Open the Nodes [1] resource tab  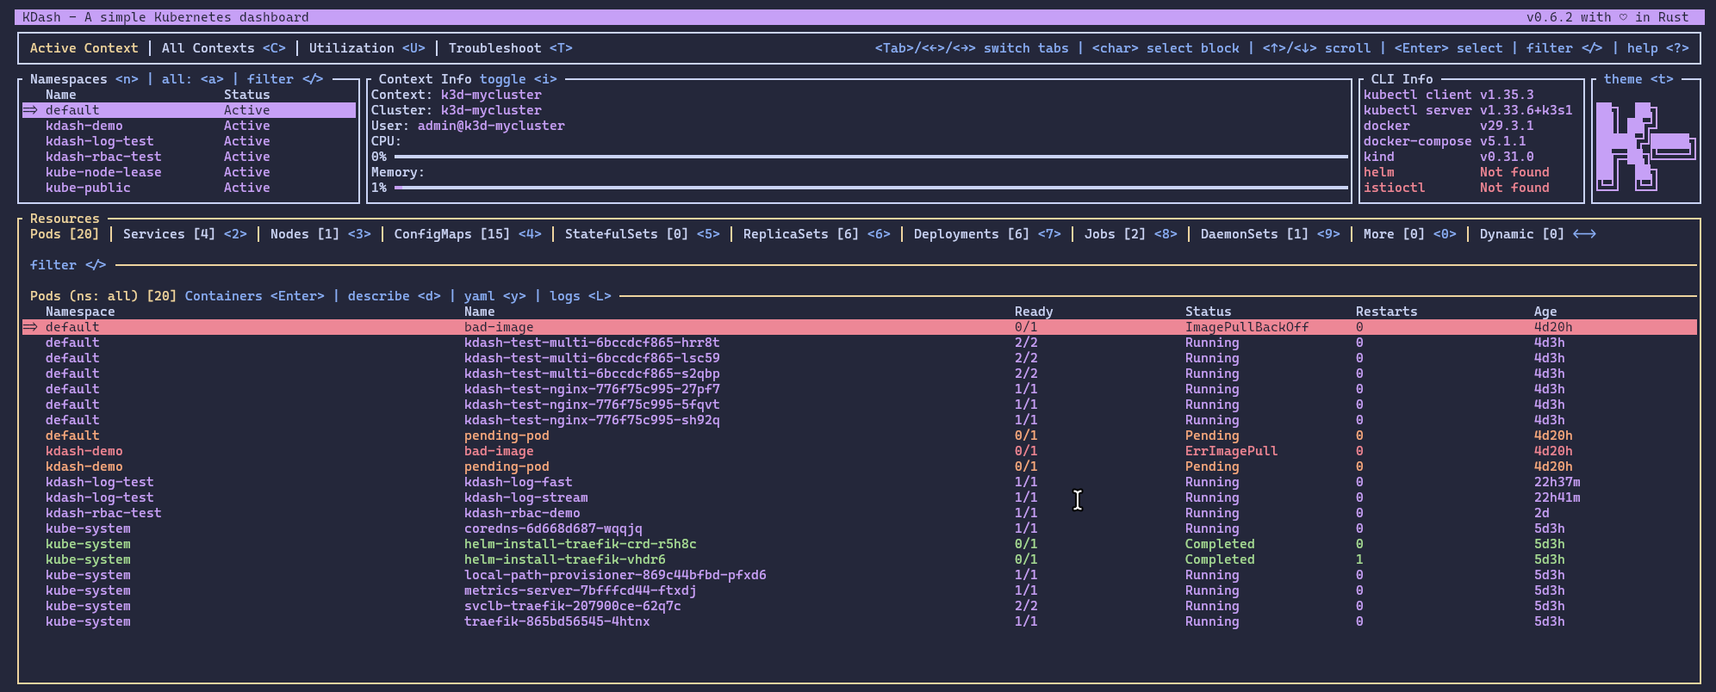pos(320,234)
